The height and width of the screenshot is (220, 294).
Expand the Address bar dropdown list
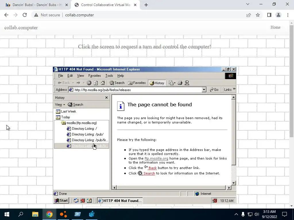click(204, 90)
